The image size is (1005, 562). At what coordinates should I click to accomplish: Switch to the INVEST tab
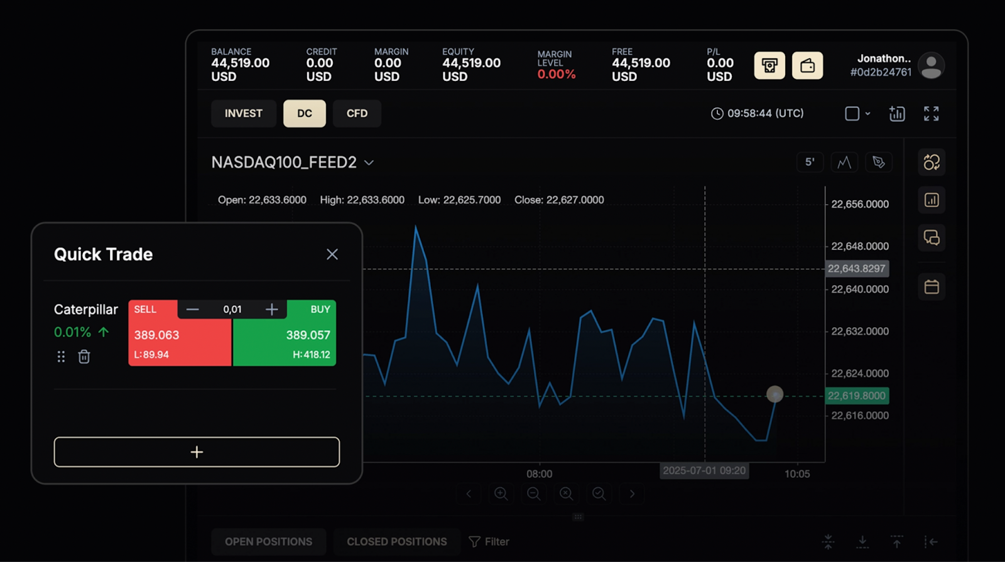tap(243, 114)
